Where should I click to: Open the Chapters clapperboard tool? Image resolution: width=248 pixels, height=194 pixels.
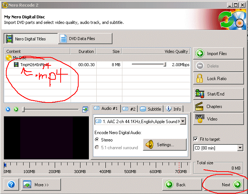pyautogui.click(x=218, y=107)
